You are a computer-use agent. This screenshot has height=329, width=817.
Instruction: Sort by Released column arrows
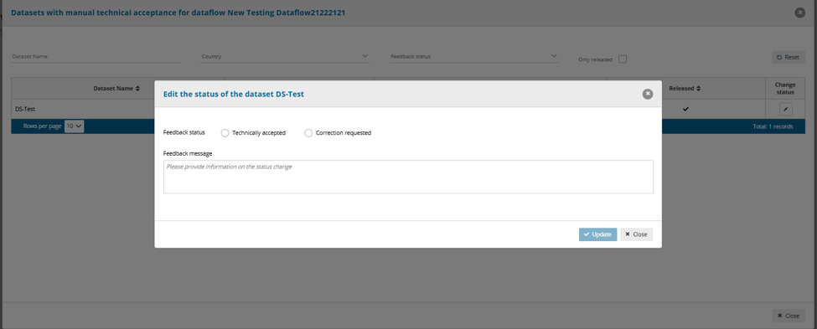click(698, 89)
